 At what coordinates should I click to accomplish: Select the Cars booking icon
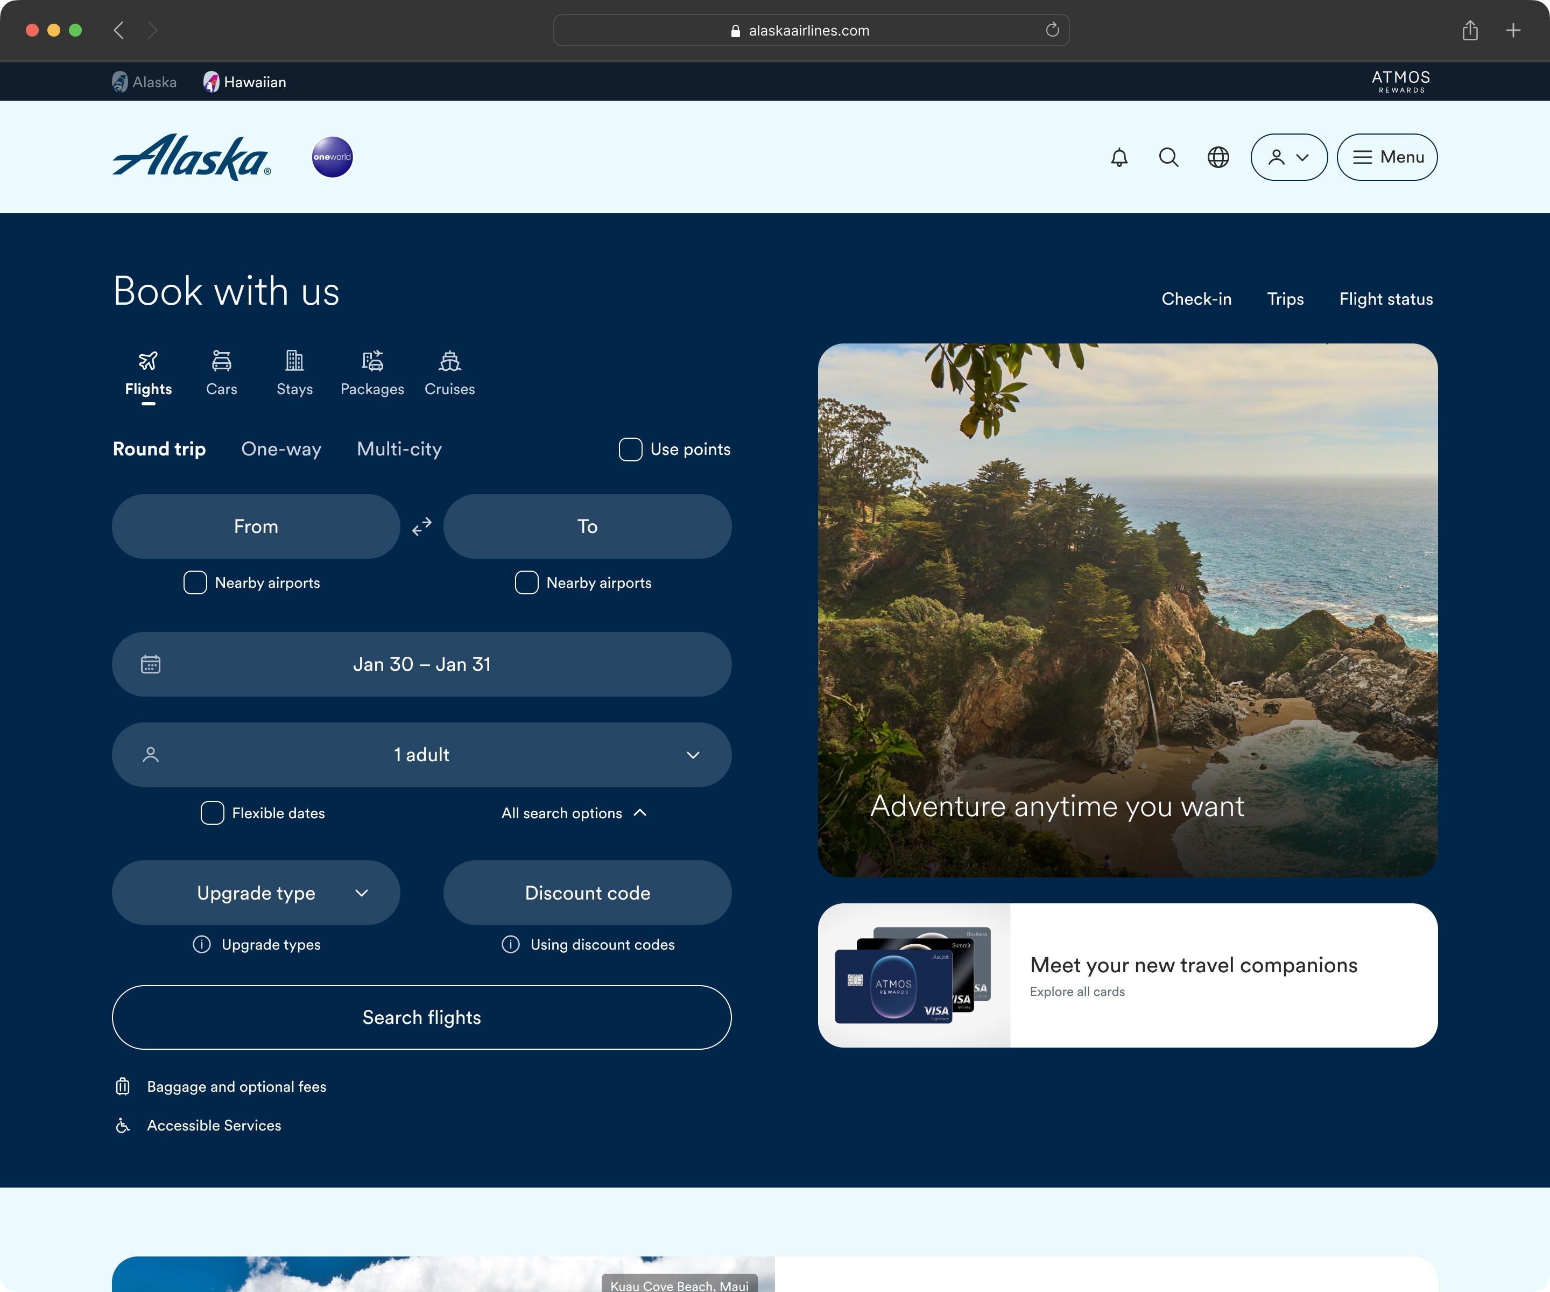pyautogui.click(x=221, y=361)
